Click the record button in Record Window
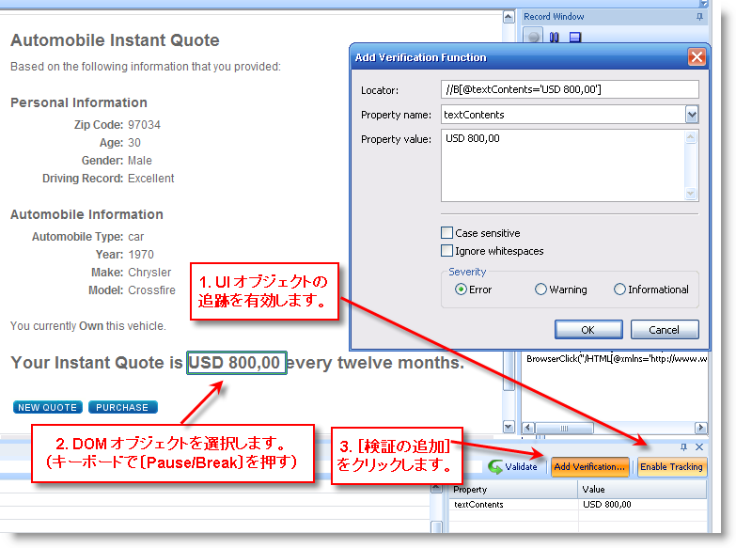 (x=534, y=38)
